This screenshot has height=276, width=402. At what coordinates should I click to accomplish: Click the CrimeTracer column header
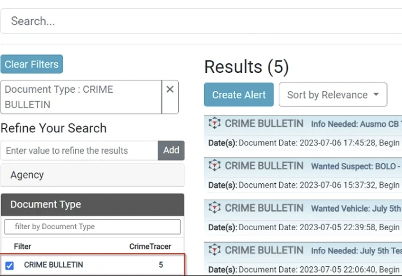(150, 247)
